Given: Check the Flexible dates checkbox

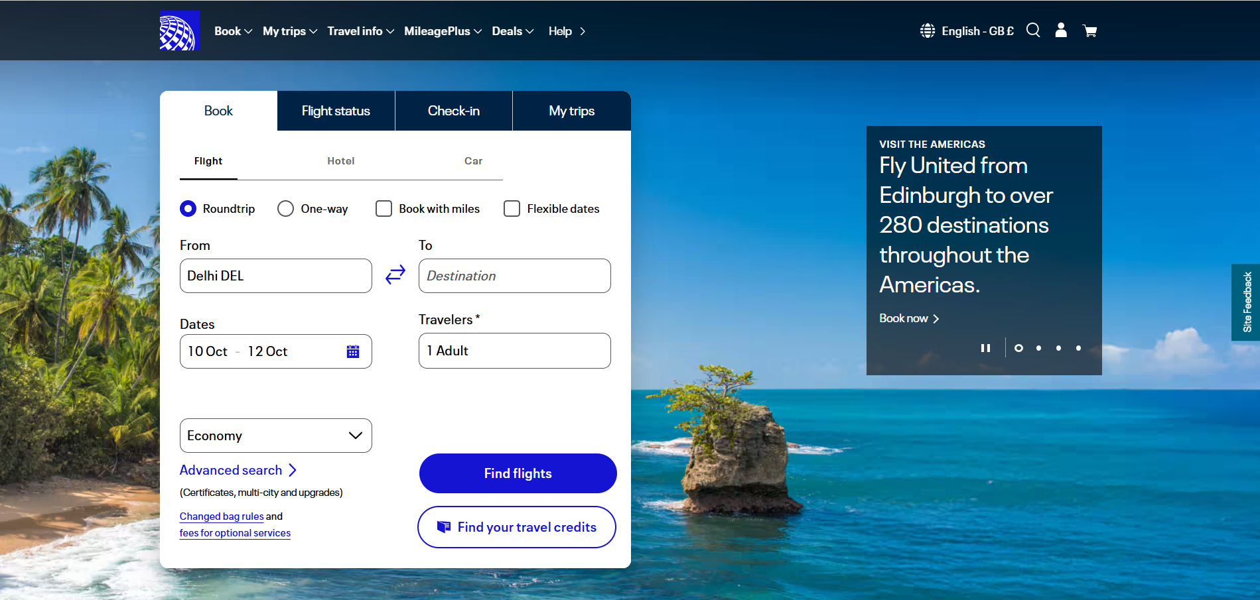Looking at the screenshot, I should pyautogui.click(x=512, y=209).
